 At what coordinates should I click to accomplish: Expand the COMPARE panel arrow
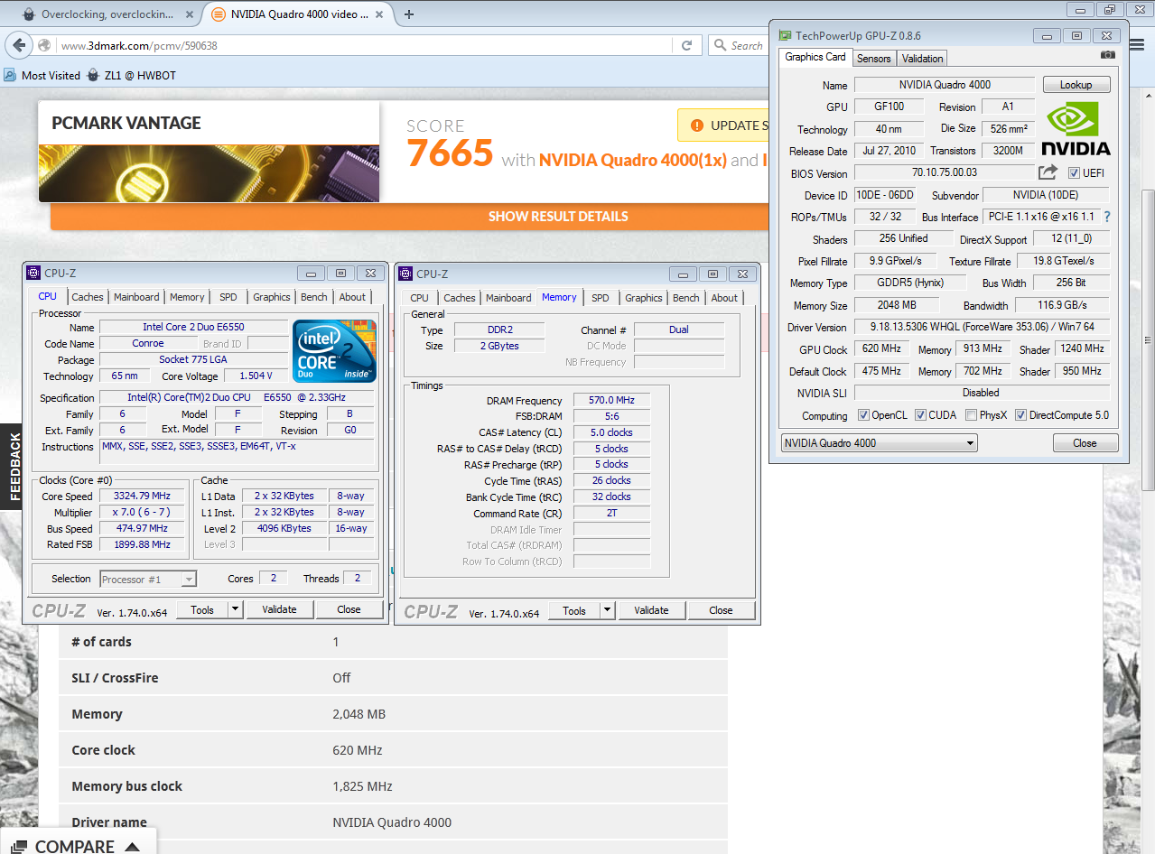click(x=132, y=847)
